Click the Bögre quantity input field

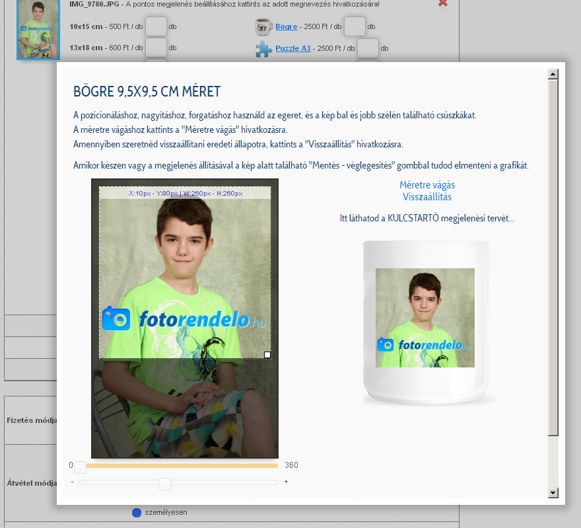tap(355, 26)
